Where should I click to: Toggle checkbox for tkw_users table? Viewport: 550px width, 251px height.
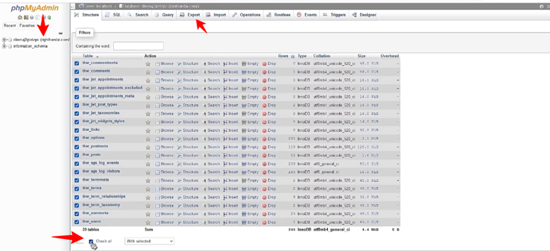click(77, 223)
